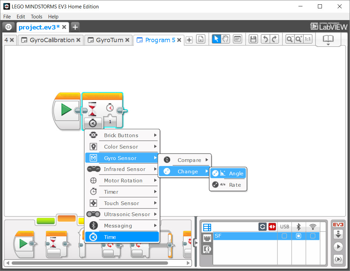Activate the Comment tool
The width and height of the screenshot is (350, 271).
pyautogui.click(x=238, y=39)
